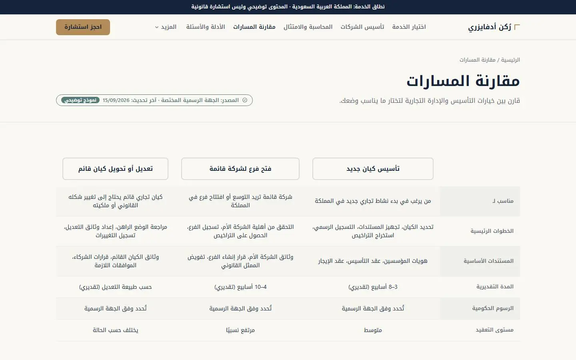Viewport: 576px width, 360px height.
Task: Click the آخر تحديث: 15/09/2026 text
Action: (x=130, y=100)
